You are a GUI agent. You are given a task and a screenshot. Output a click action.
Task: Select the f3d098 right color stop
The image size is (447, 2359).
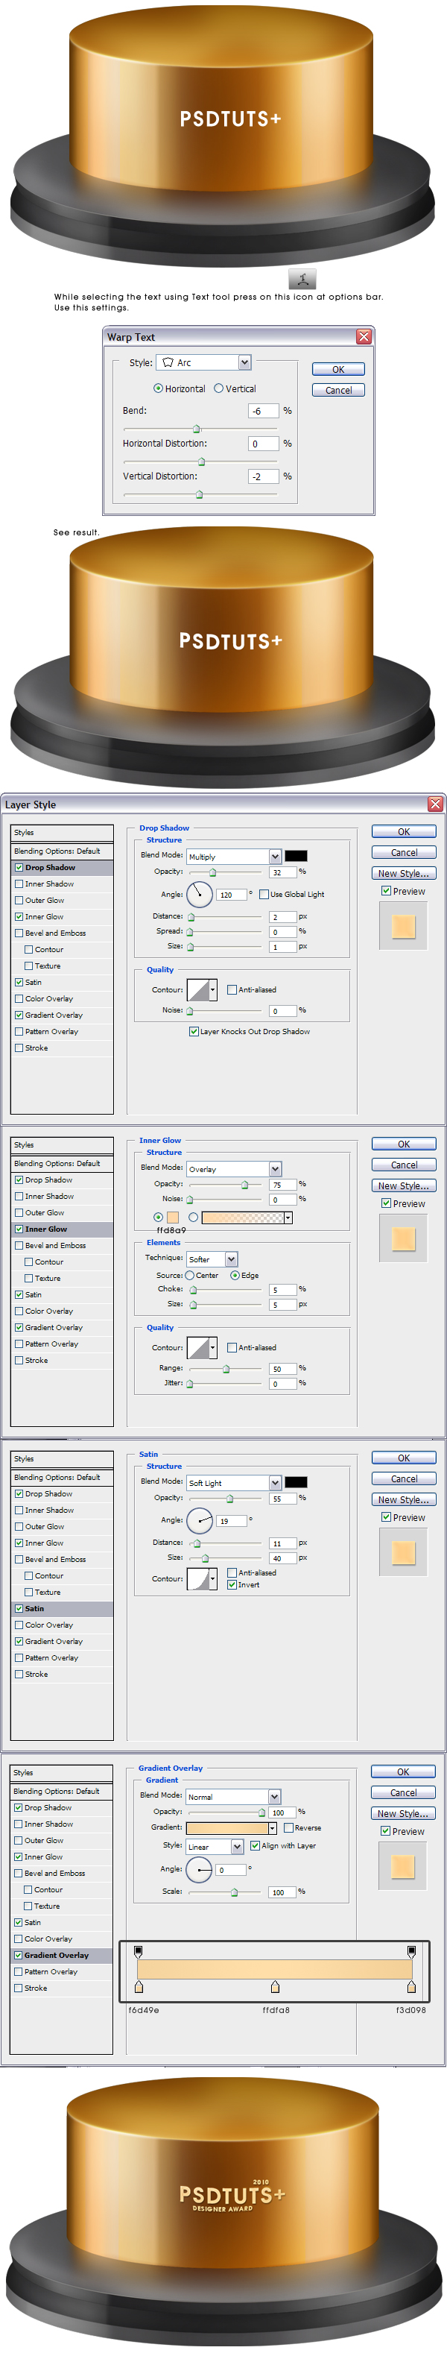coord(411,1986)
